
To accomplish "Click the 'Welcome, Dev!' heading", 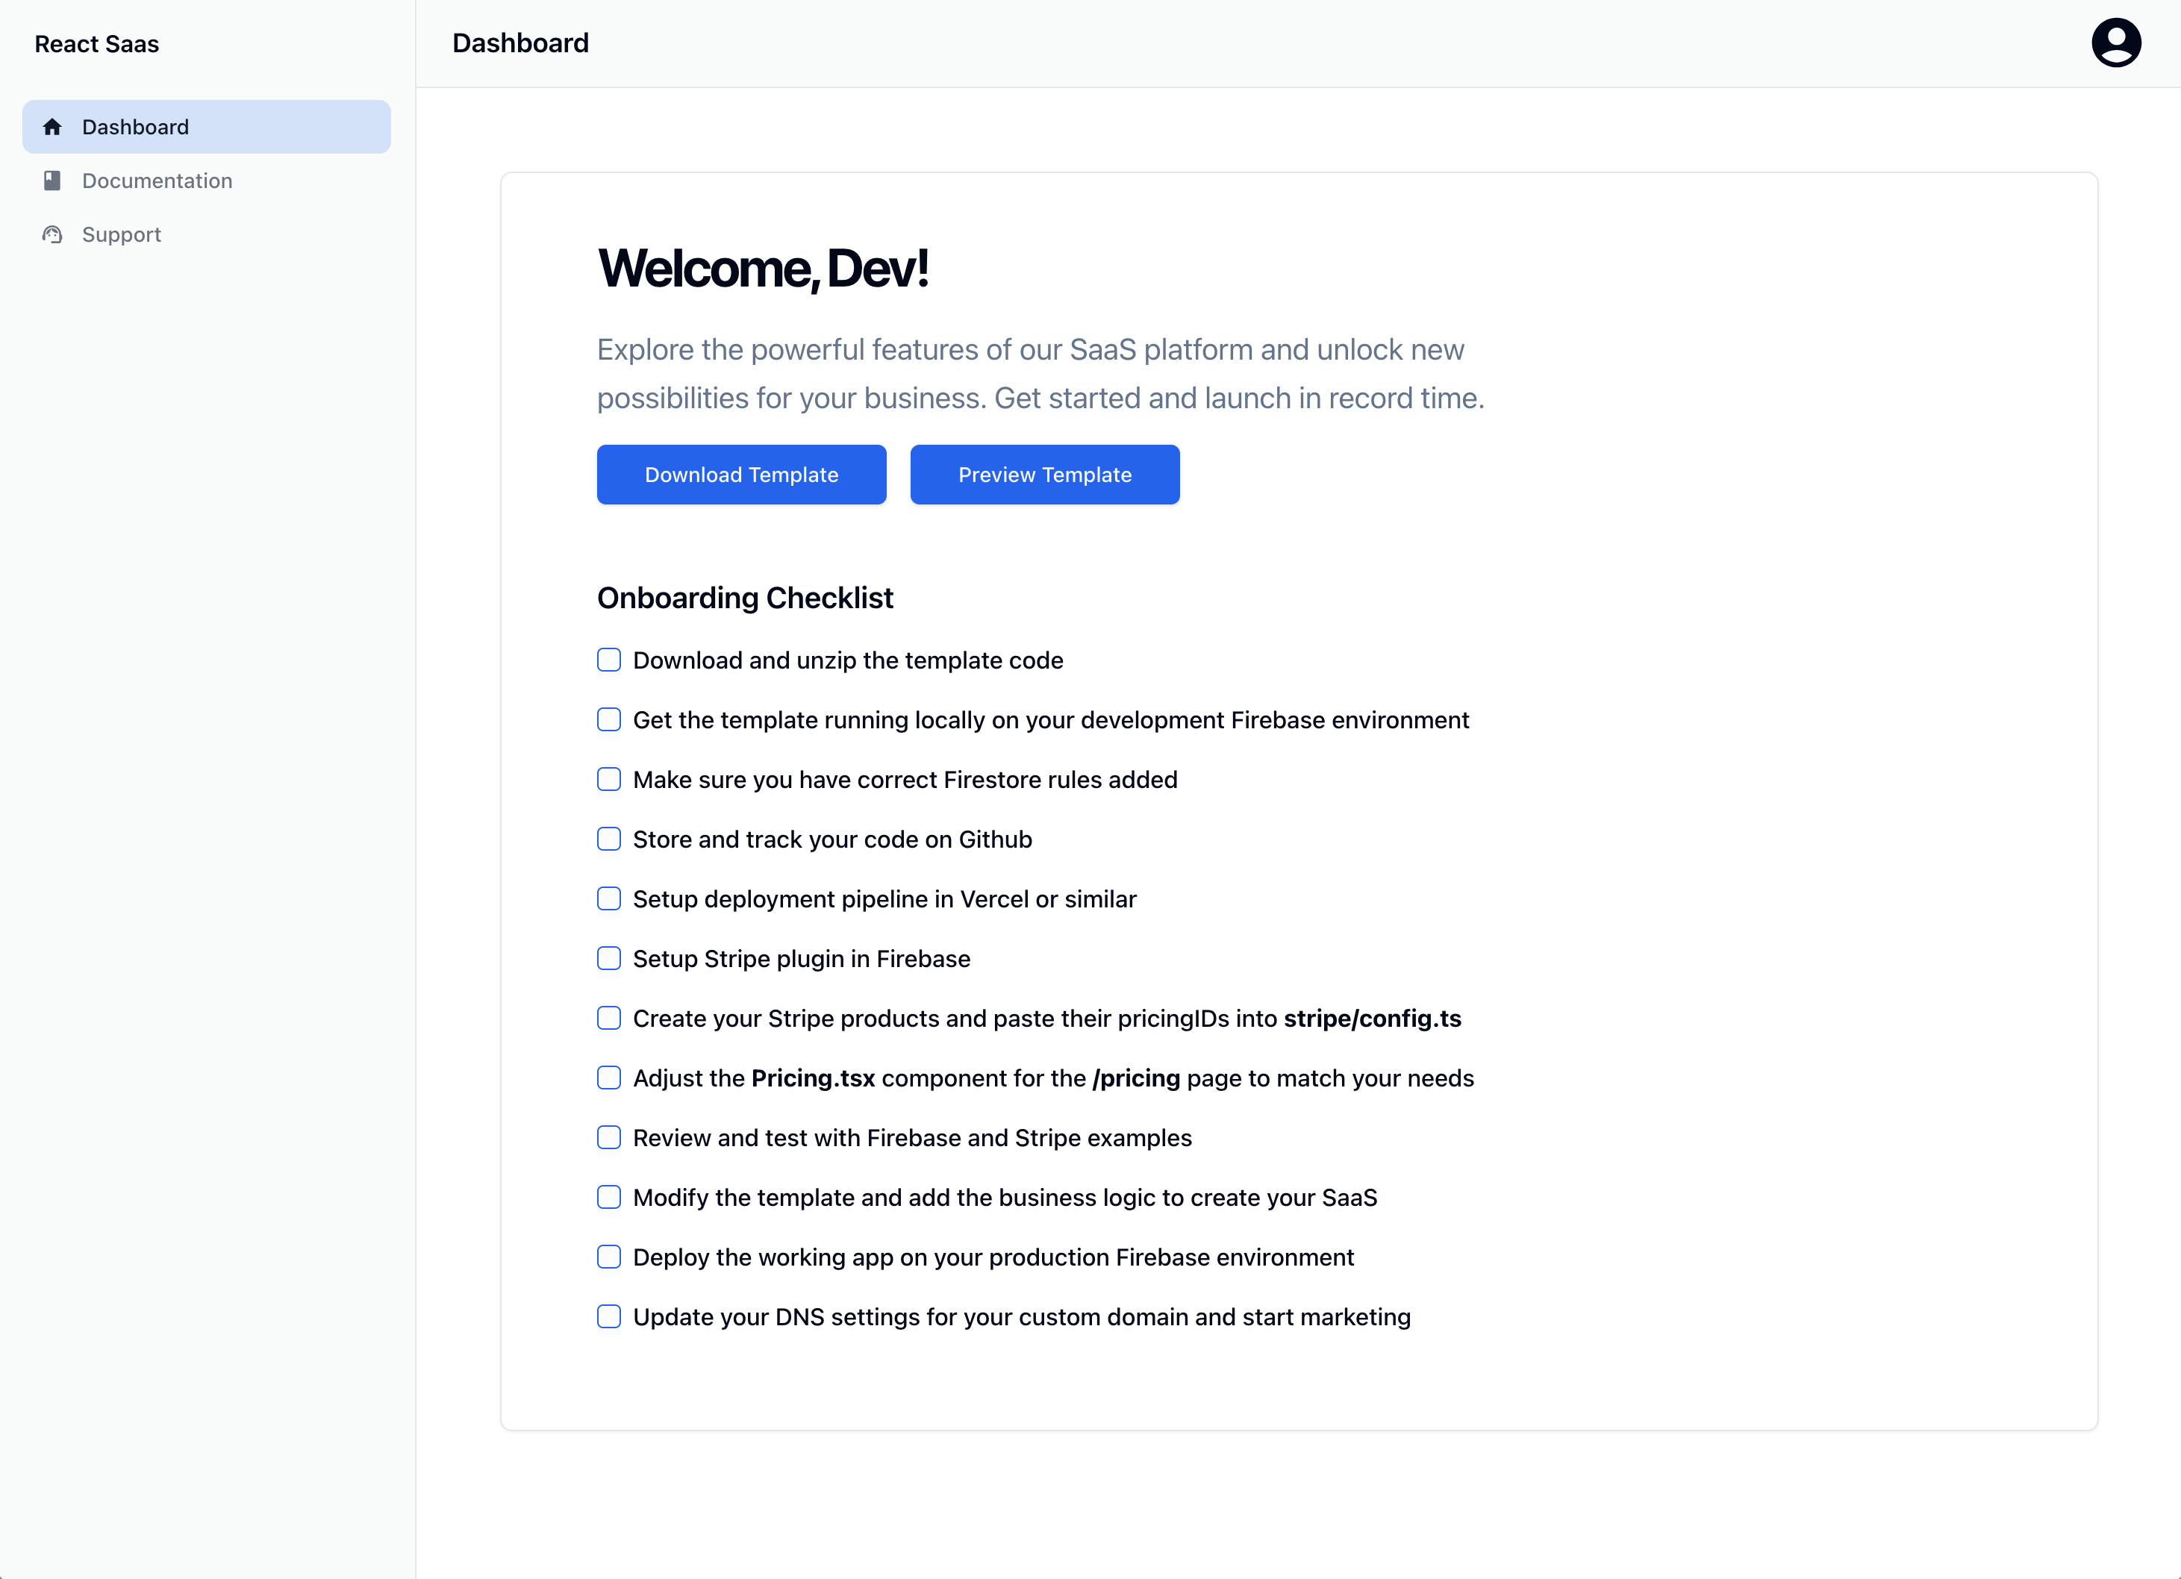I will tap(763, 269).
